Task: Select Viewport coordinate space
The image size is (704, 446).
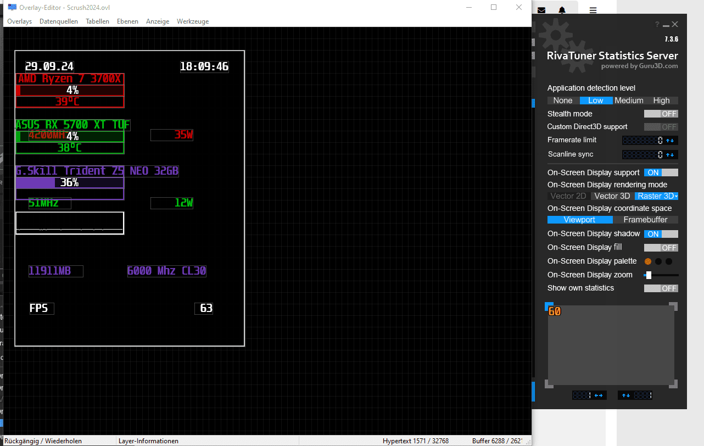Action: 580,220
